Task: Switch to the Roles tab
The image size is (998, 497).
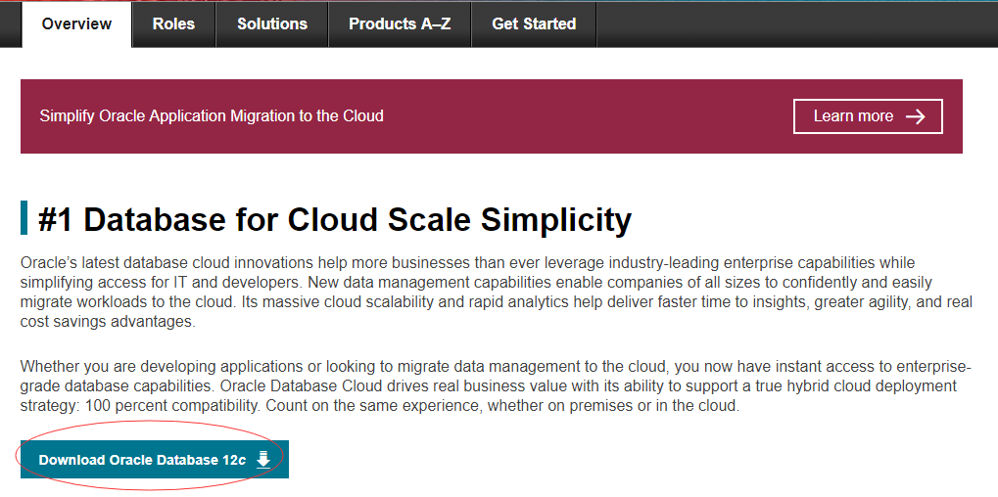Action: [x=173, y=24]
